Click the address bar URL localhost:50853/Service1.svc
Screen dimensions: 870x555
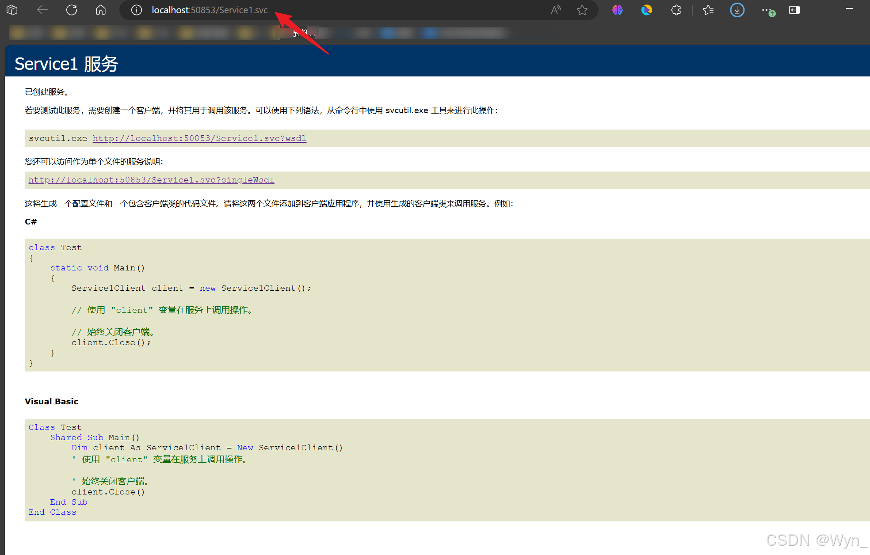click(x=210, y=10)
